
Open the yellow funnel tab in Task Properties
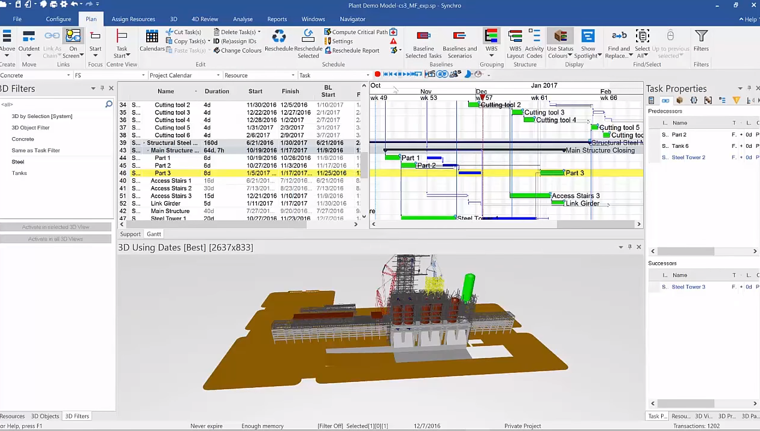click(x=737, y=100)
